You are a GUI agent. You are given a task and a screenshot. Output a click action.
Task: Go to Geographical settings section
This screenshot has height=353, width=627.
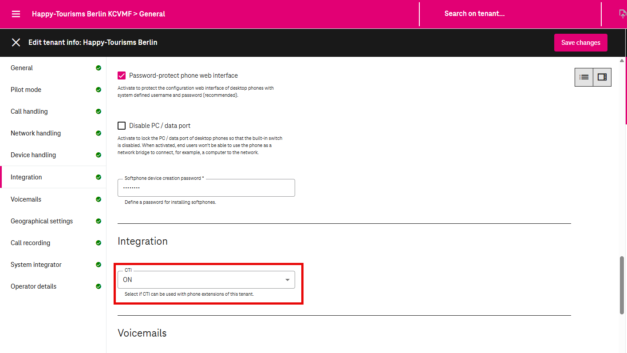coord(42,221)
